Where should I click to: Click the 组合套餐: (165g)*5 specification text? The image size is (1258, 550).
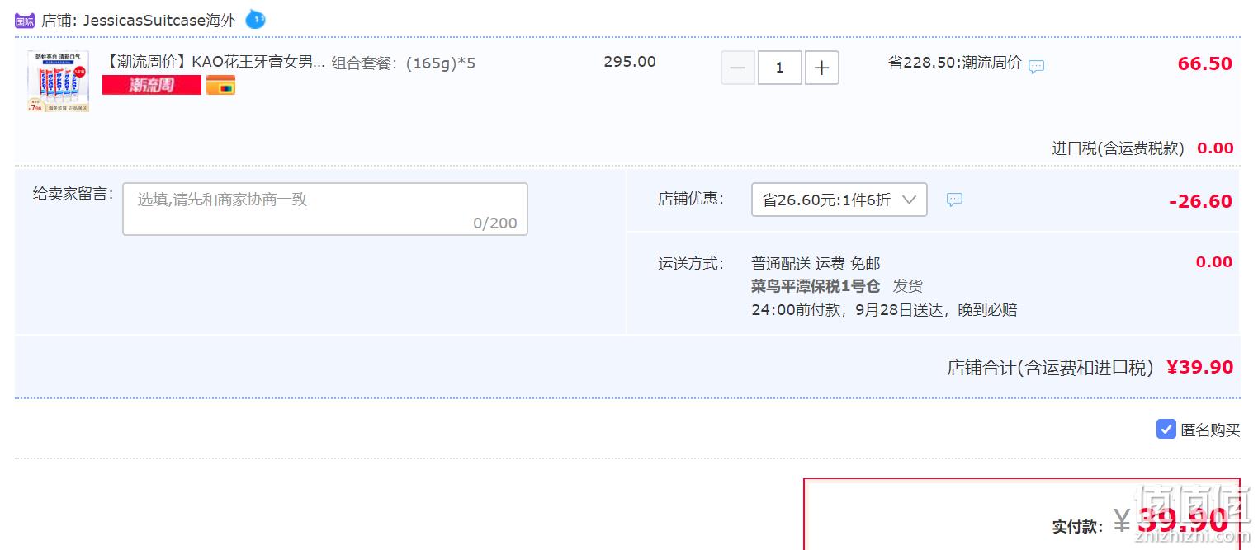pyautogui.click(x=404, y=63)
